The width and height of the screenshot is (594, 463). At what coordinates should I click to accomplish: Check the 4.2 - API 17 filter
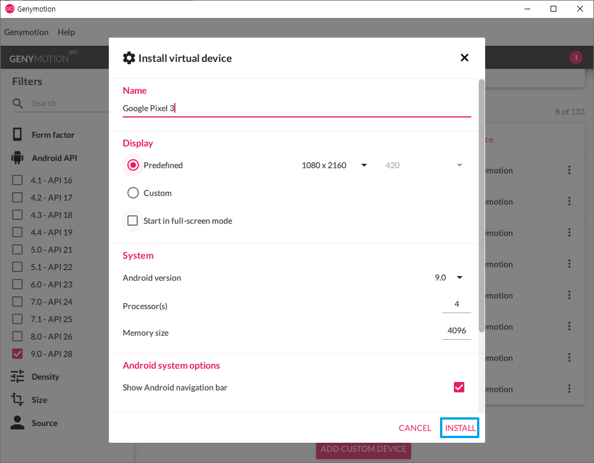[17, 197]
